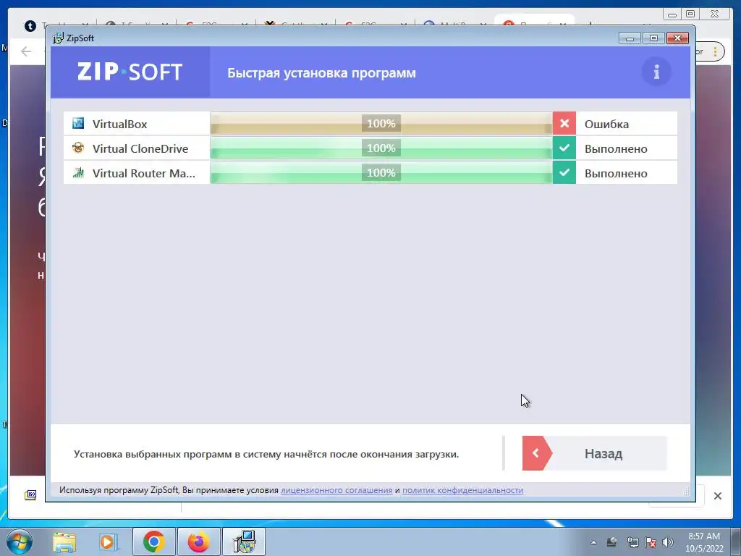
Task: Click the ISO download file icon in Chrome
Action: [30, 495]
